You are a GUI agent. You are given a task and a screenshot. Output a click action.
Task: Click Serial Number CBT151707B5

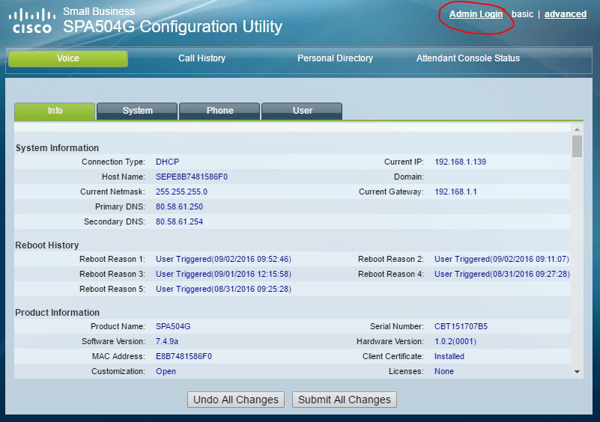[x=461, y=326]
